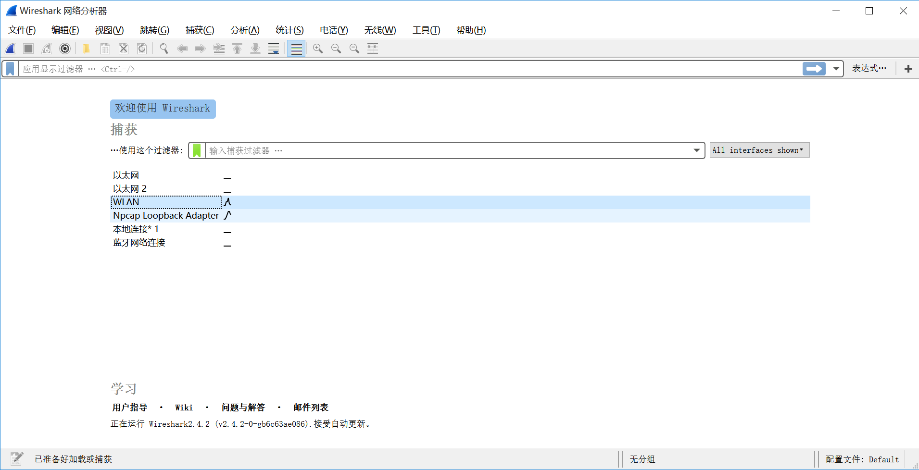Click the 用户指导 link
This screenshot has height=470, width=919.
coord(130,408)
